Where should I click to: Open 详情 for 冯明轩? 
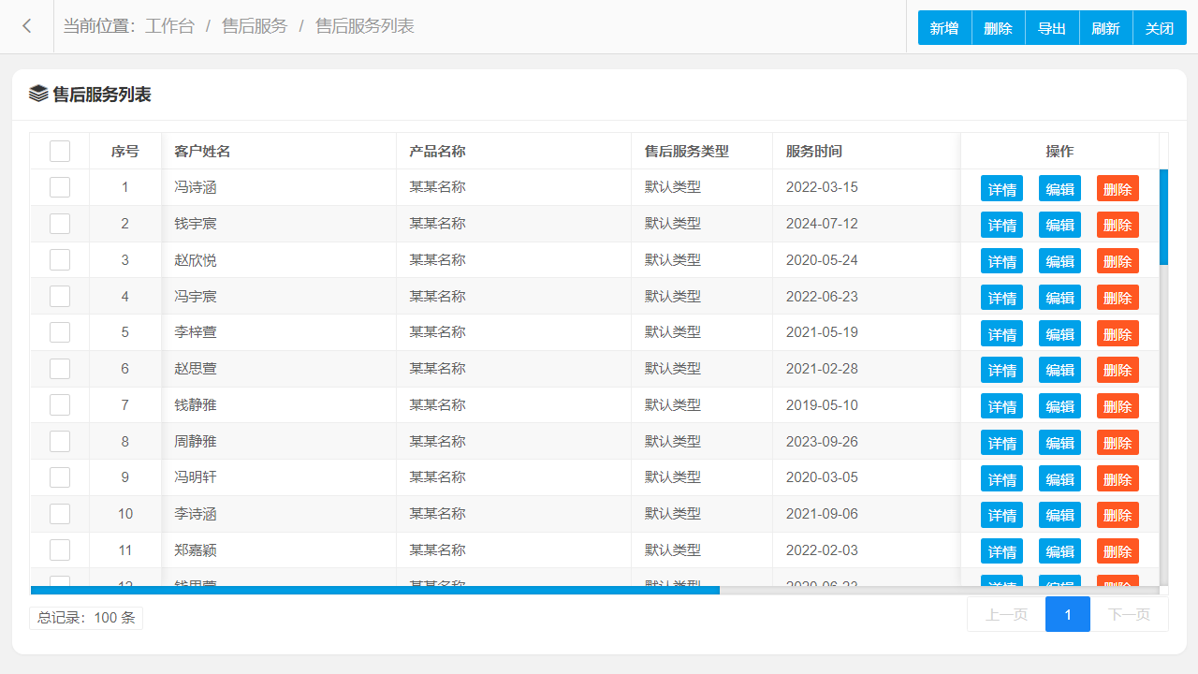click(x=1001, y=478)
